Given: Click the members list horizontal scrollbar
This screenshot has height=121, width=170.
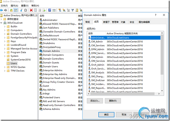Looking at the screenshot, I should [x=122, y=94].
